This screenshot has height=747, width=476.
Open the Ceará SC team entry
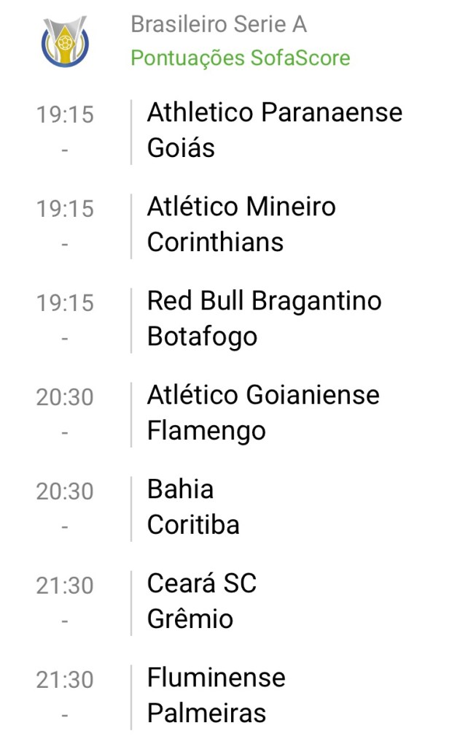coord(202,583)
